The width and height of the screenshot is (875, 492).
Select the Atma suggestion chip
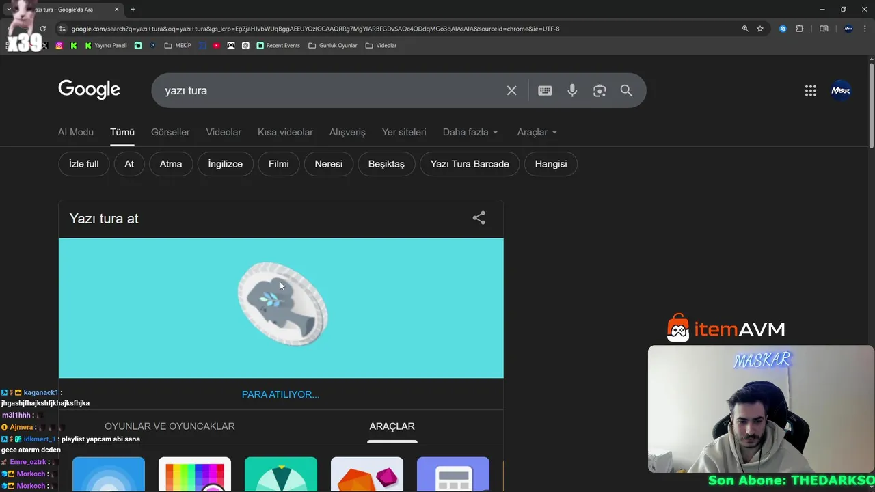tap(171, 164)
